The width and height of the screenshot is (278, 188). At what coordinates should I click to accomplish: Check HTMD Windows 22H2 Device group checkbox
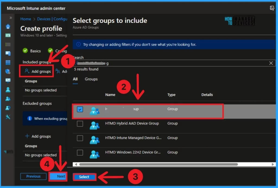pyautogui.click(x=80, y=152)
